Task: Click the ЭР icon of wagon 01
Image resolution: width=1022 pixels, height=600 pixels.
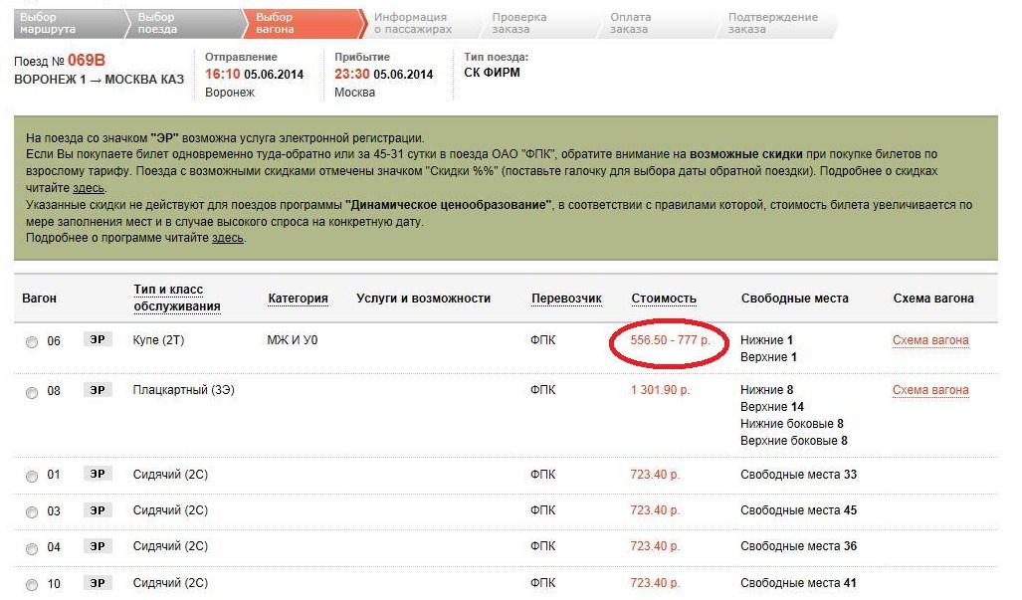Action: coord(97,475)
